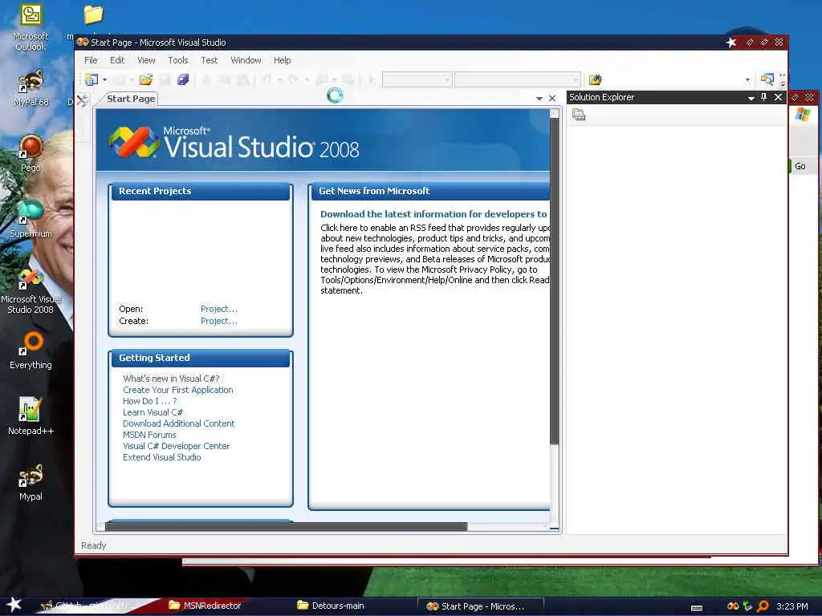The image size is (822, 616).
Task: Click the Download Additional Content link
Action: 179,423
